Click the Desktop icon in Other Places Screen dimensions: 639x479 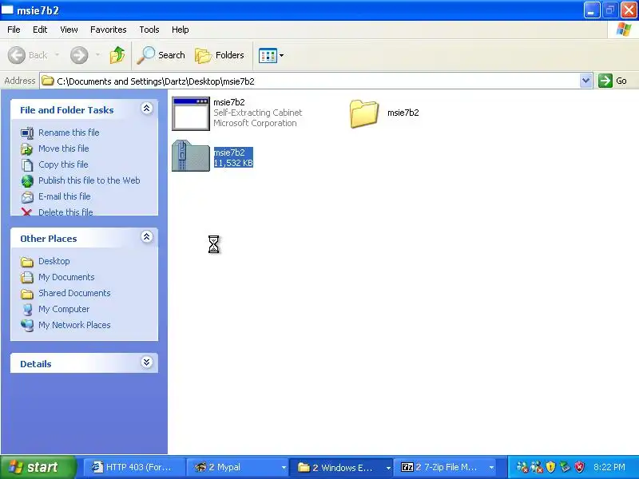[x=27, y=262]
